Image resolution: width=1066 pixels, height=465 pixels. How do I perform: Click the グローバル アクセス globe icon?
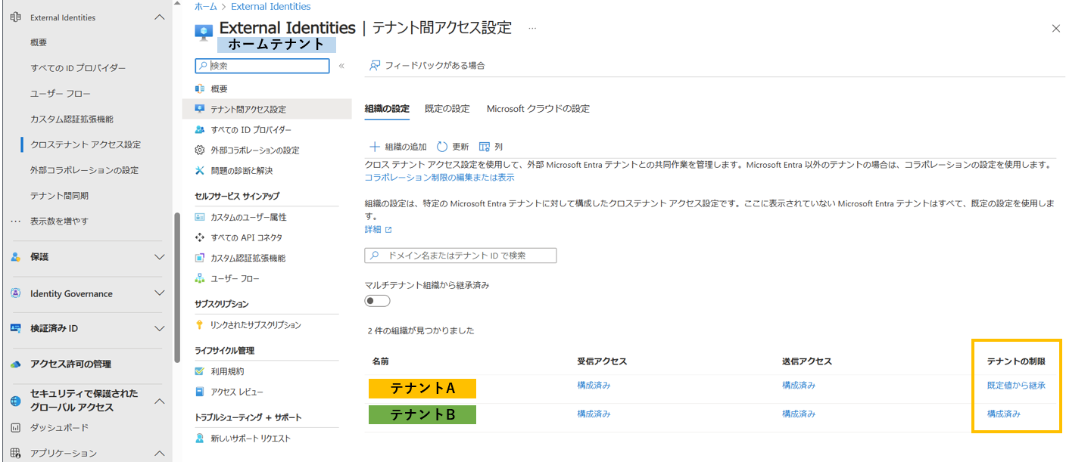[15, 401]
